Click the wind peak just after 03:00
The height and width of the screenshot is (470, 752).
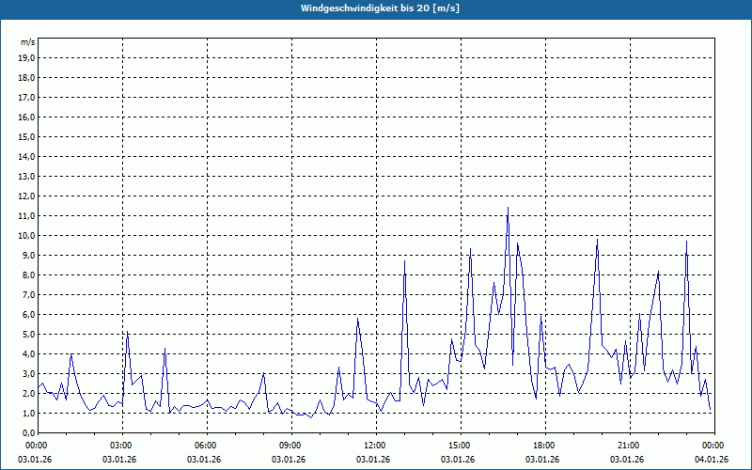(127, 333)
